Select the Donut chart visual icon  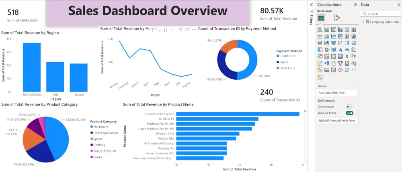(x=354, y=43)
